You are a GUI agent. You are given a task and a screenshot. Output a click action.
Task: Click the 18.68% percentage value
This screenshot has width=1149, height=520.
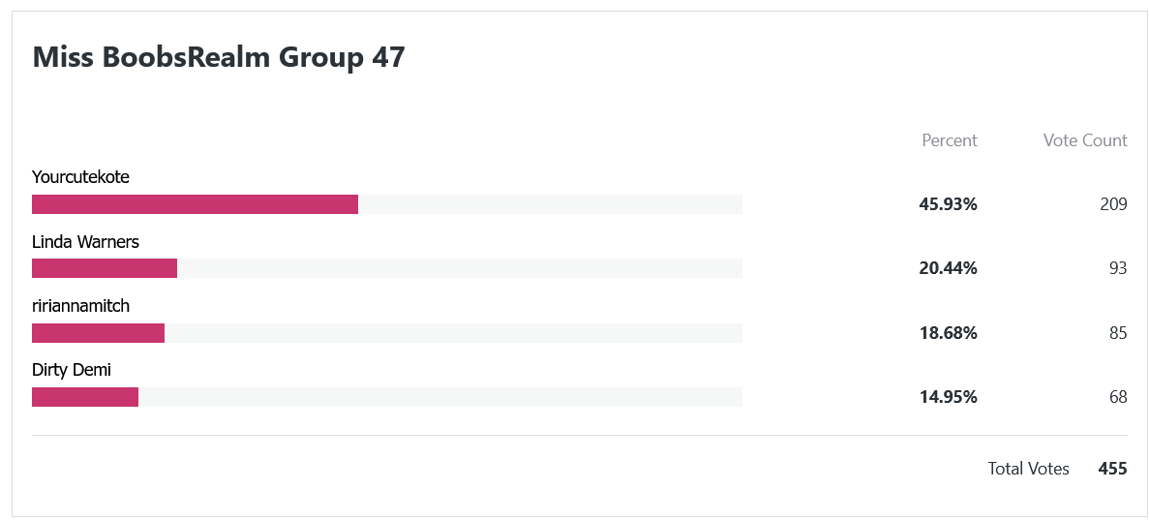(949, 333)
